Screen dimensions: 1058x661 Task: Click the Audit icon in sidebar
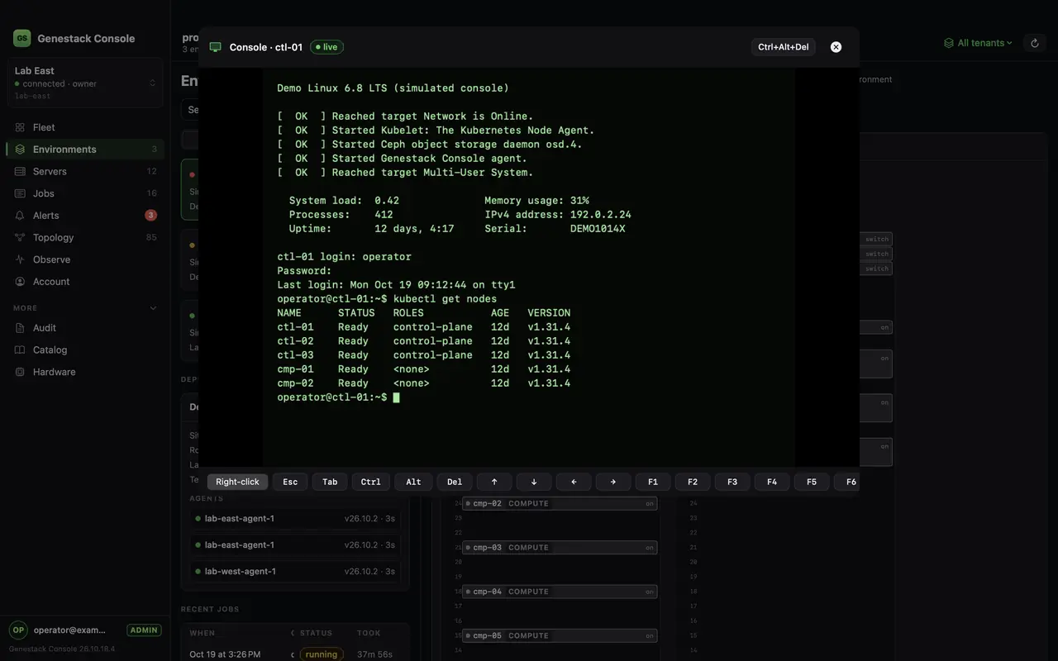pos(20,328)
